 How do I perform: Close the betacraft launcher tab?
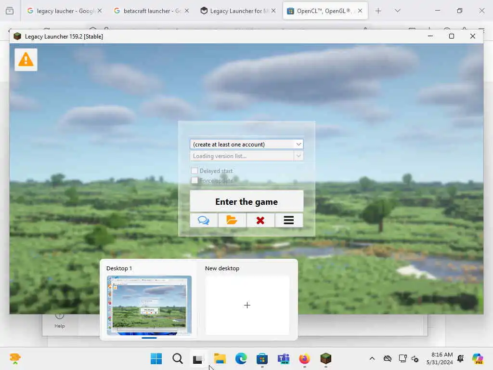coord(187,11)
